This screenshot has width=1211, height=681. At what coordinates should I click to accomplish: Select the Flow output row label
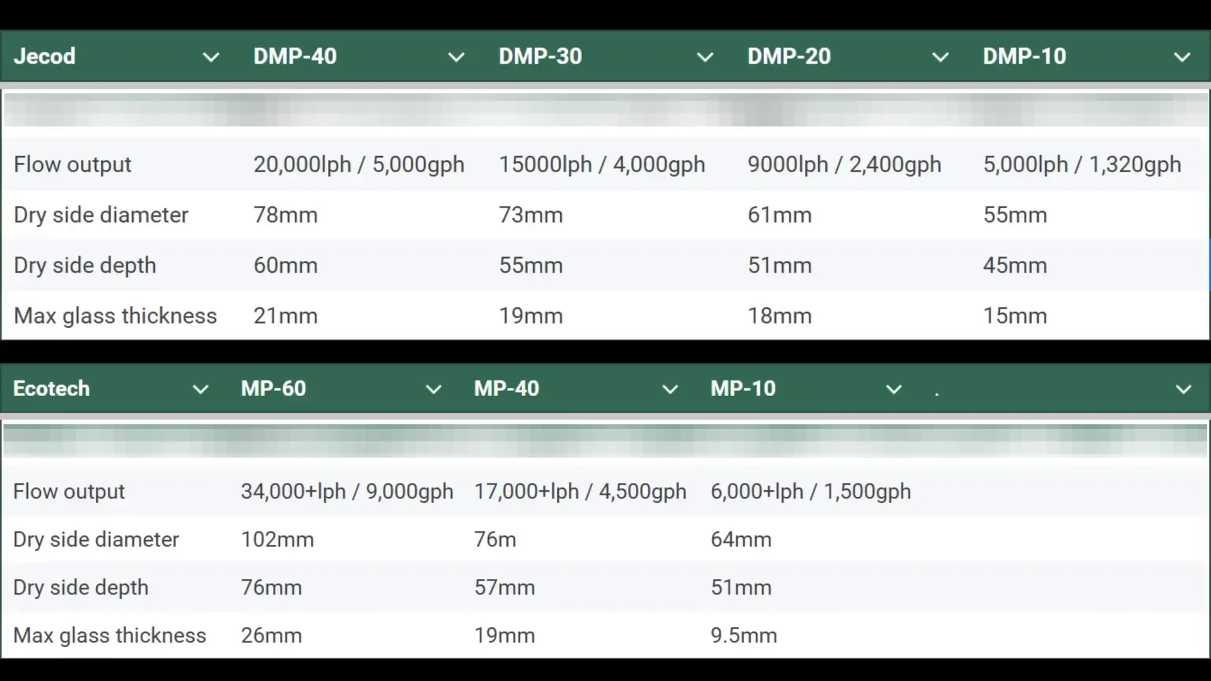click(x=73, y=164)
